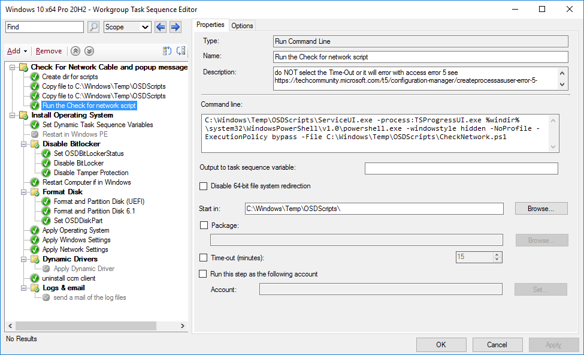Check Run this step as the following account

(203, 274)
